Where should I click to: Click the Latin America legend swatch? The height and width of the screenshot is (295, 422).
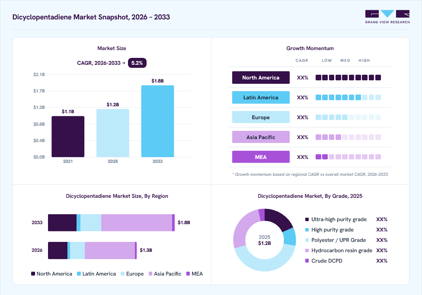[x=79, y=274]
